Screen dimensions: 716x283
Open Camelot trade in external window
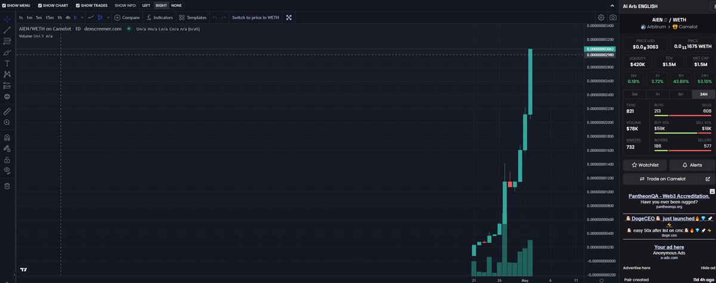[708, 179]
